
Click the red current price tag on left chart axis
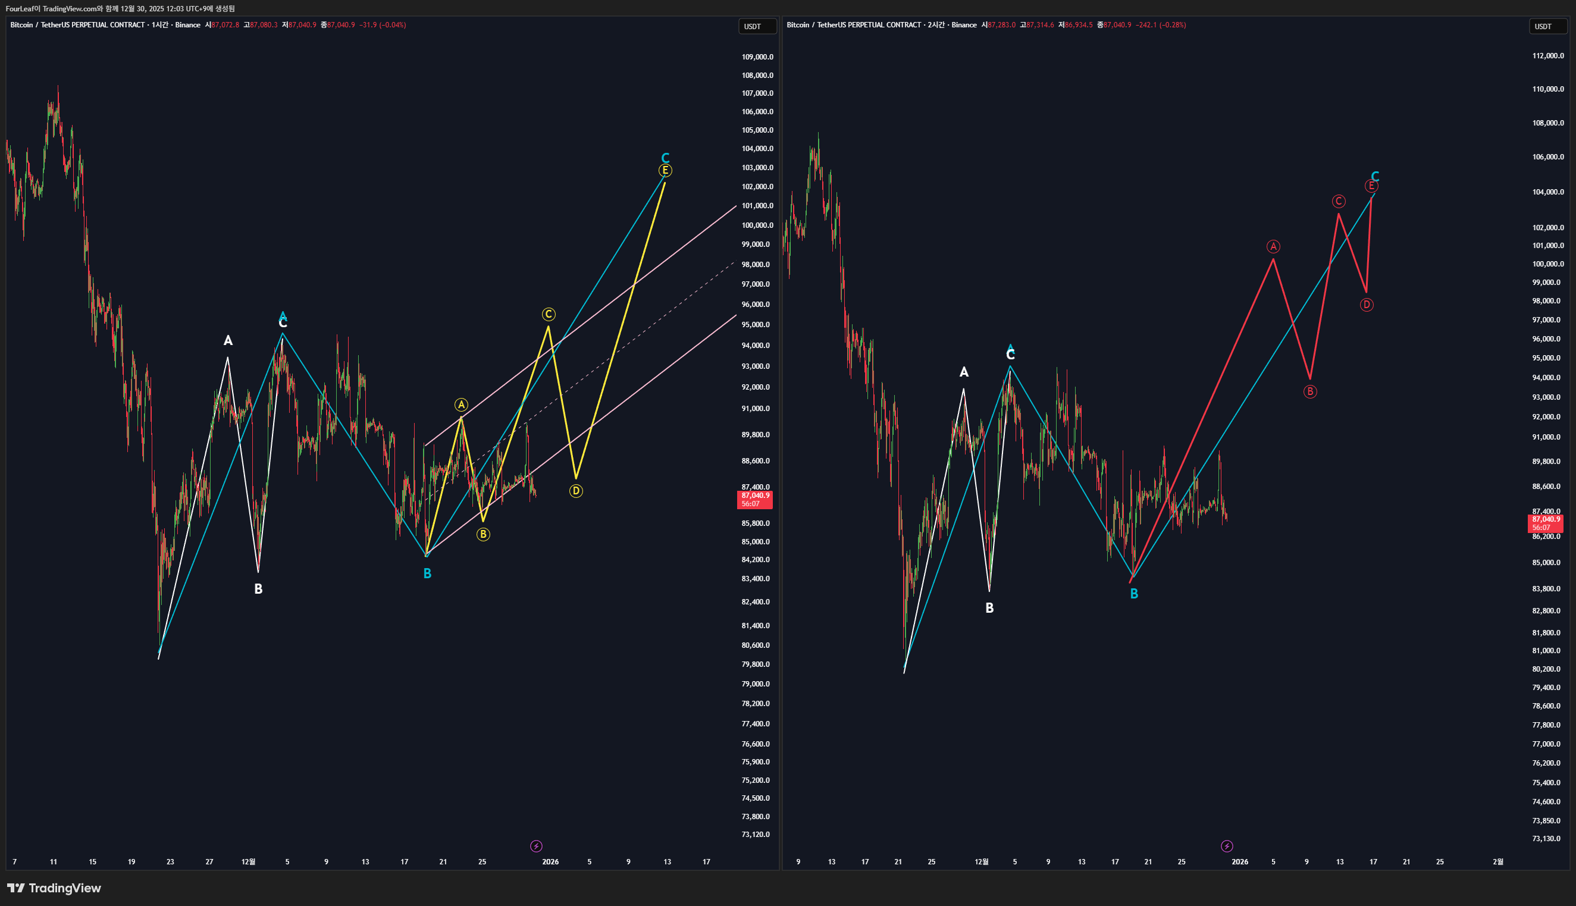tap(755, 500)
